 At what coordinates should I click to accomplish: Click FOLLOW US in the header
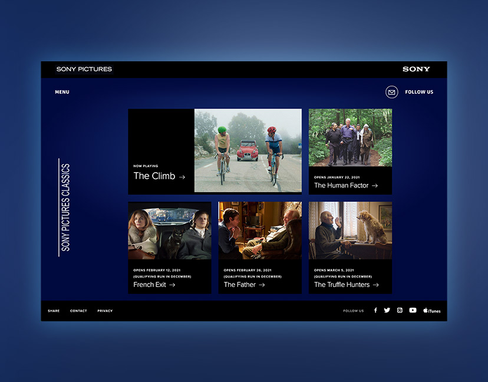click(419, 92)
